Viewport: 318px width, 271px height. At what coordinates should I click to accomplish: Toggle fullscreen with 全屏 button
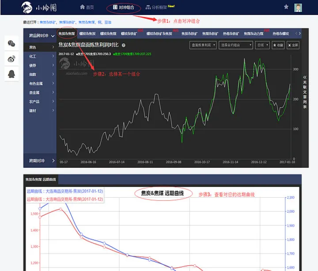pyautogui.click(x=293, y=45)
